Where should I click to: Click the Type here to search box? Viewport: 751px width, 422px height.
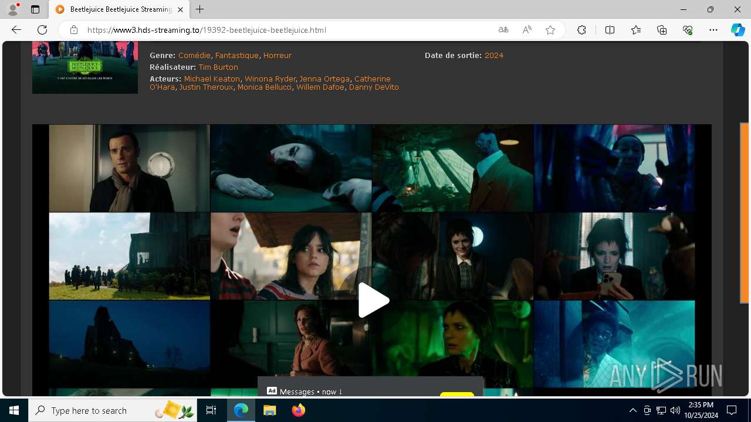[x=114, y=410]
